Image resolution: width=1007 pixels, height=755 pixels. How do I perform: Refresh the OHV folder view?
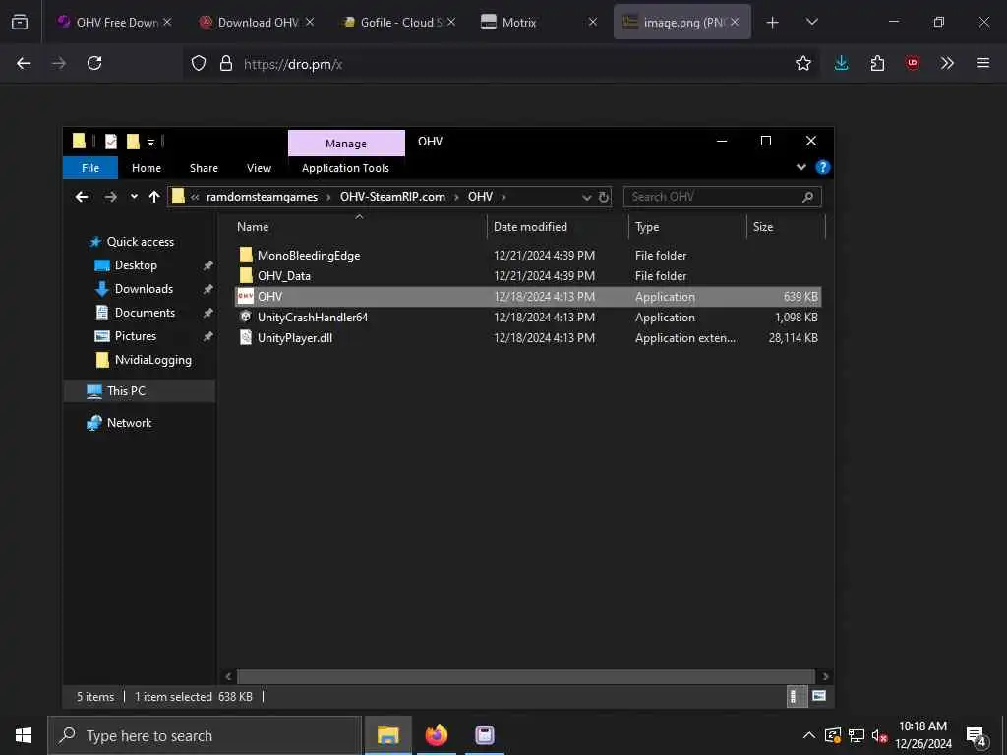[604, 197]
